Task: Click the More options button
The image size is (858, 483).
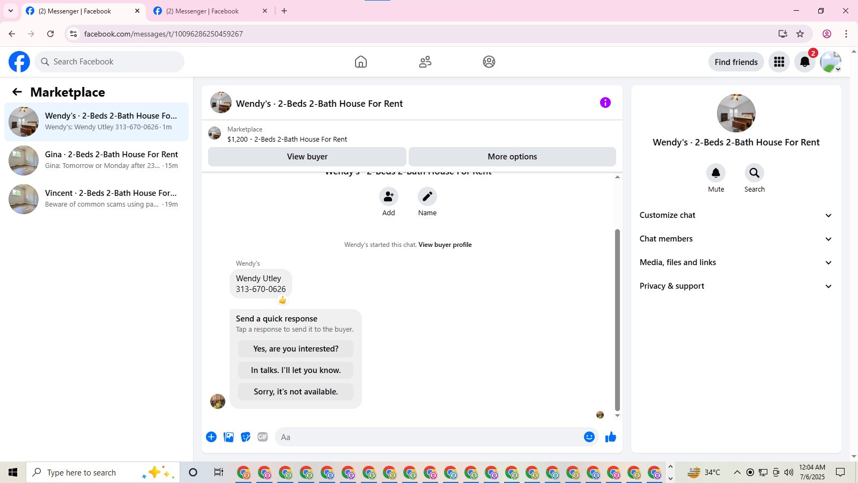Action: (512, 157)
